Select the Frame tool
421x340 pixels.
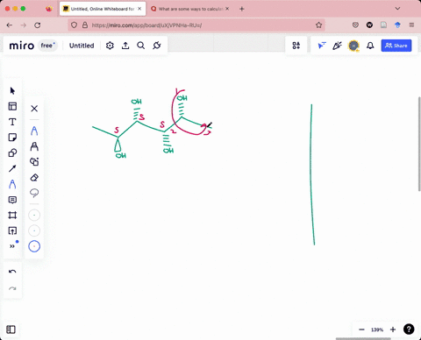[12, 216]
